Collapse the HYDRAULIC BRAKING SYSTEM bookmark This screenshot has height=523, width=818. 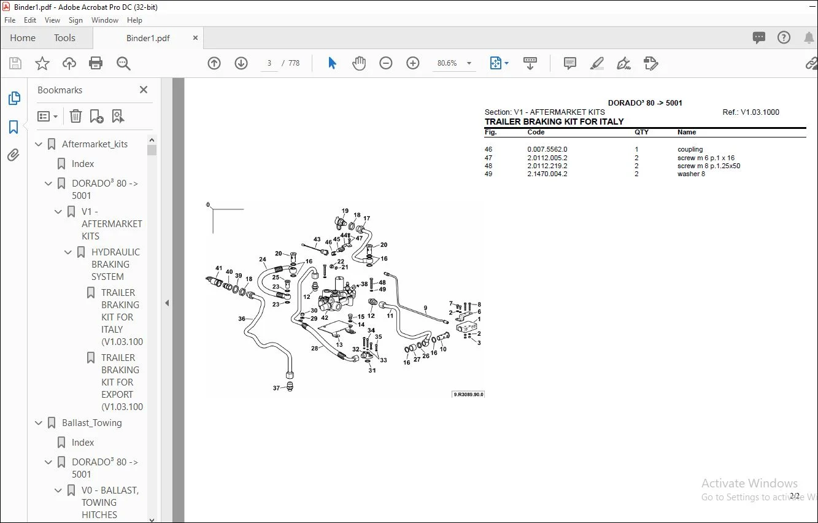tap(68, 252)
